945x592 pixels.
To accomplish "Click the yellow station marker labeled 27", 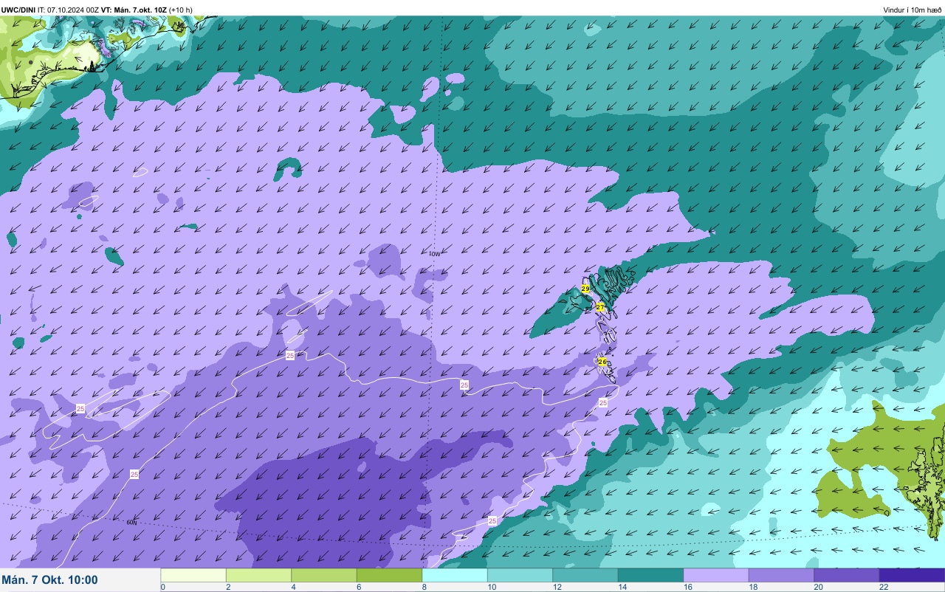I will point(600,306).
